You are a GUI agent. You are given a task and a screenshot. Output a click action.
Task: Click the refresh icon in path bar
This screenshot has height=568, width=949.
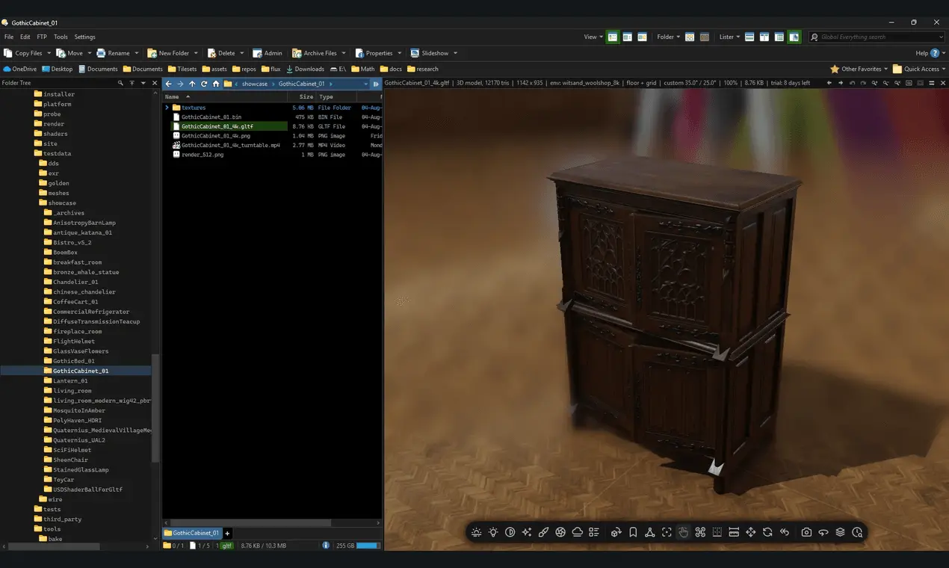(204, 84)
